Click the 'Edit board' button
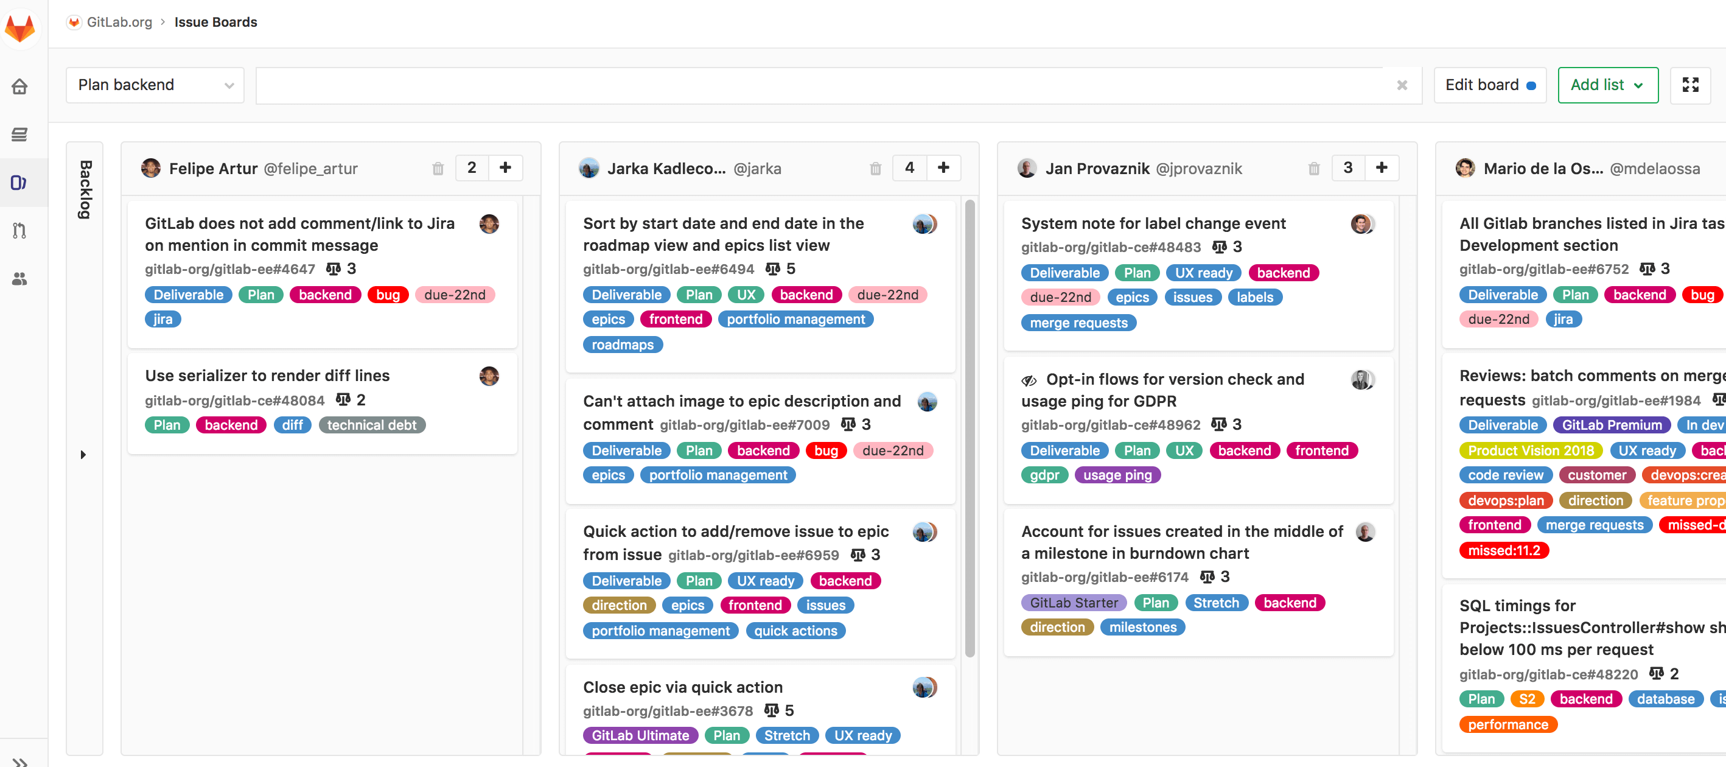1726x767 pixels. [x=1490, y=85]
